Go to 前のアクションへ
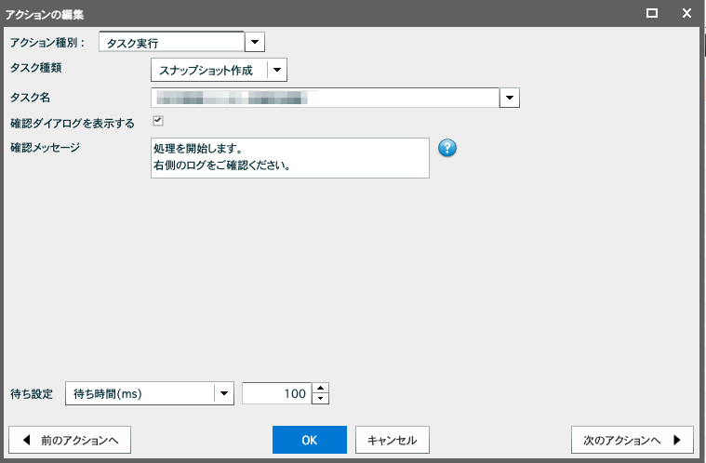Viewport: 706px width, 463px height. pos(70,440)
